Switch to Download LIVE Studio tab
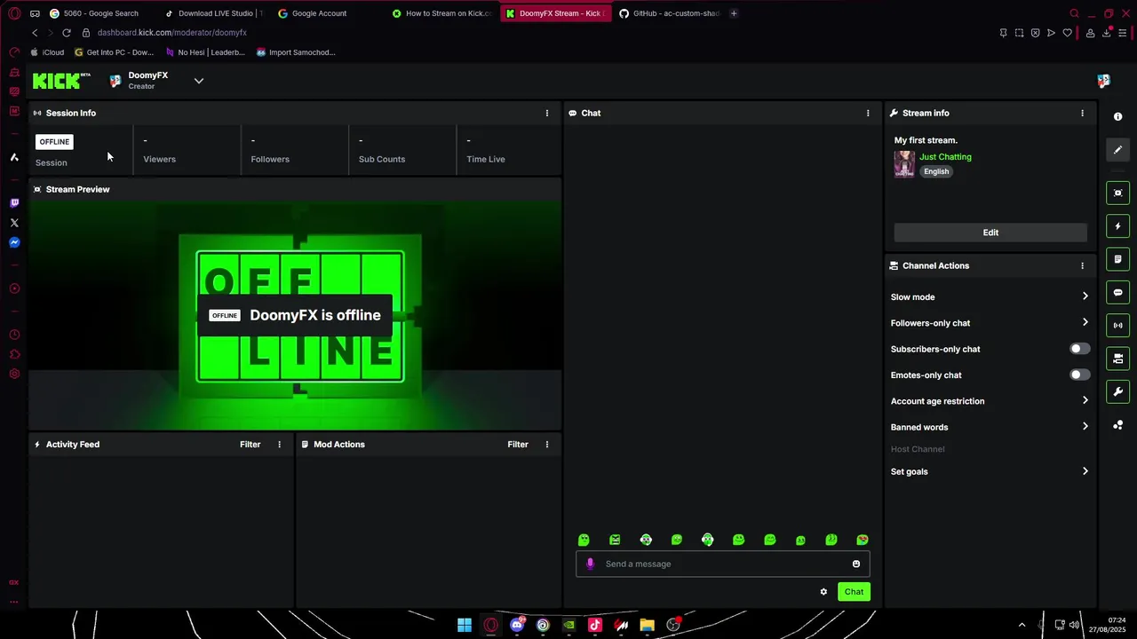 pyautogui.click(x=215, y=13)
